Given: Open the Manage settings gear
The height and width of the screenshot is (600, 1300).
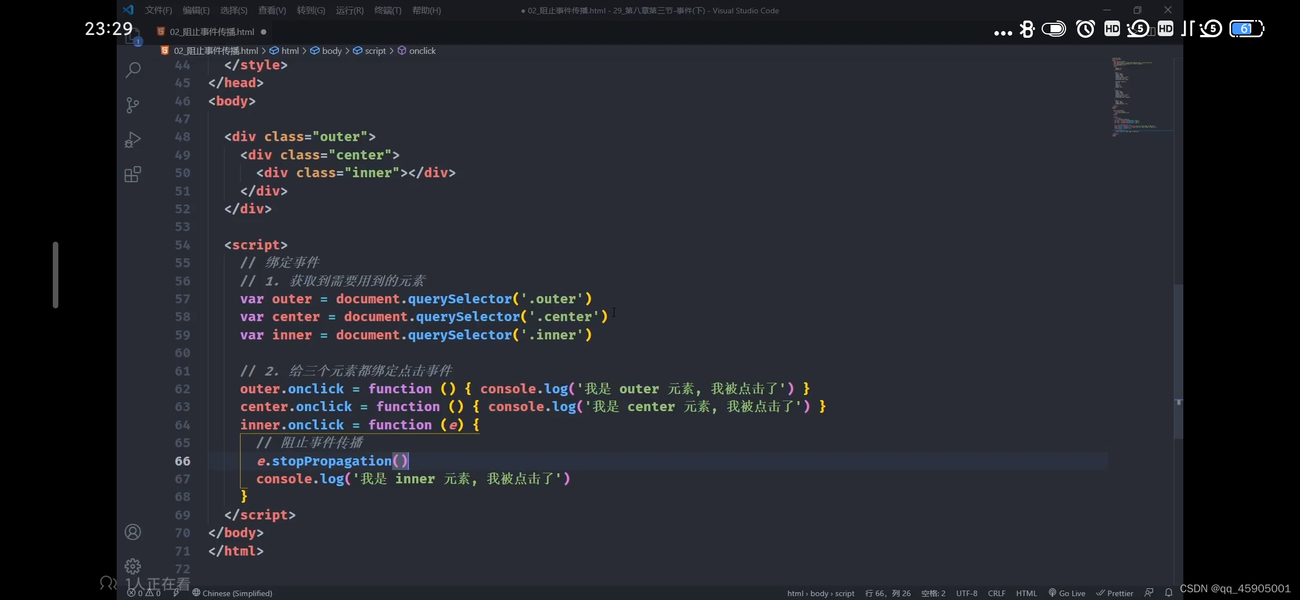Looking at the screenshot, I should [x=133, y=566].
